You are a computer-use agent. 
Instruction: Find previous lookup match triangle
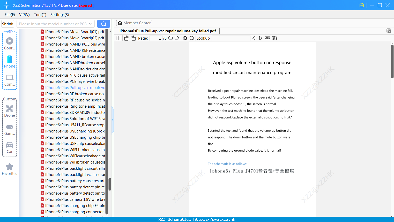click(254, 38)
